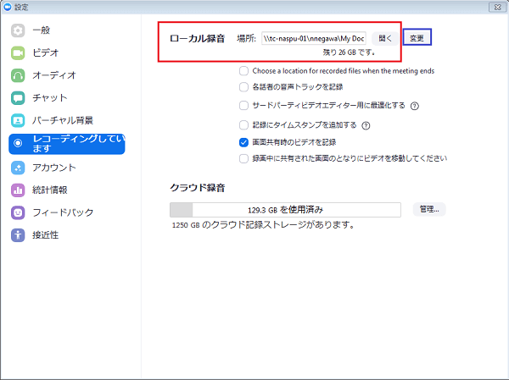The image size is (509, 380).
Task: Click the 開く button
Action: (385, 38)
